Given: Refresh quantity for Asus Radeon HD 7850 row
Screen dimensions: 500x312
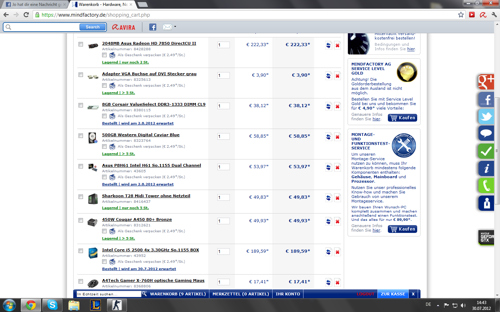Looking at the screenshot, I should 328,45.
